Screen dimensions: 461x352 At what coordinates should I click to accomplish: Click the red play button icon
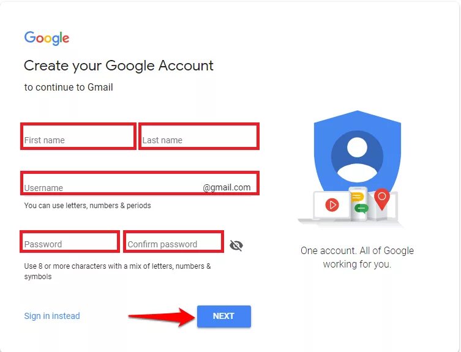point(332,204)
